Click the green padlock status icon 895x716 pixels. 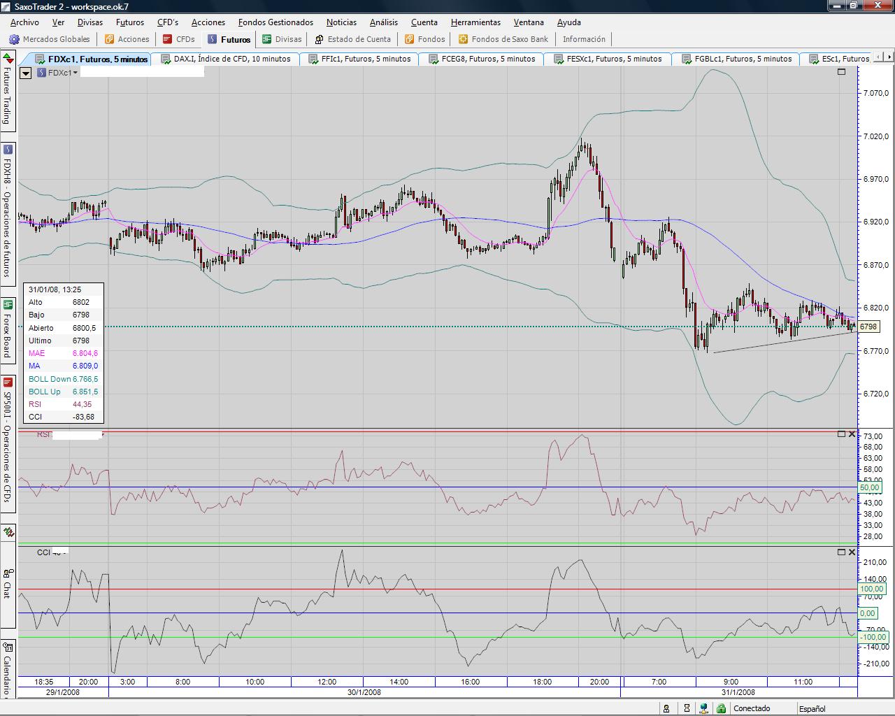pos(721,708)
